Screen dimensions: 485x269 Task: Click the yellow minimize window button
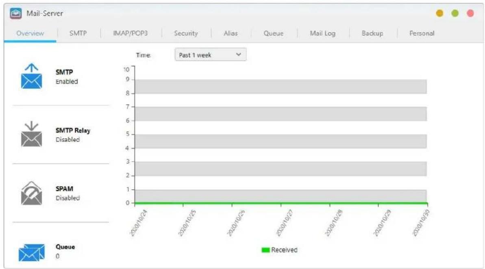439,13
